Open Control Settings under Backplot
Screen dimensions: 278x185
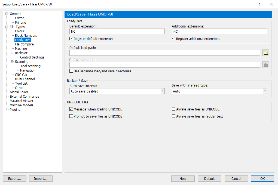[32, 57]
